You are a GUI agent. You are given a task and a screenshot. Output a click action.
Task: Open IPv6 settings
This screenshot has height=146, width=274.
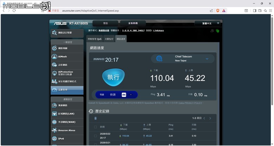67,139
